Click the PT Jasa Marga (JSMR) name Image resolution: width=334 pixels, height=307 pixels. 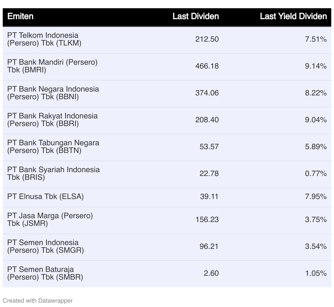point(50,220)
